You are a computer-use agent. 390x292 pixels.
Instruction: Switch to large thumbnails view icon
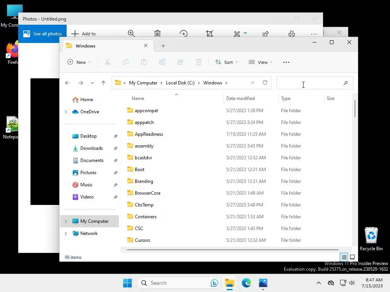352,257
